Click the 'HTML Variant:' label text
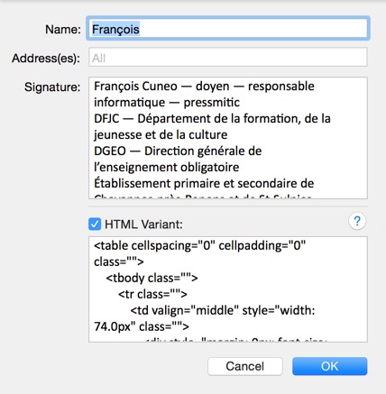386x394 pixels. point(143,224)
